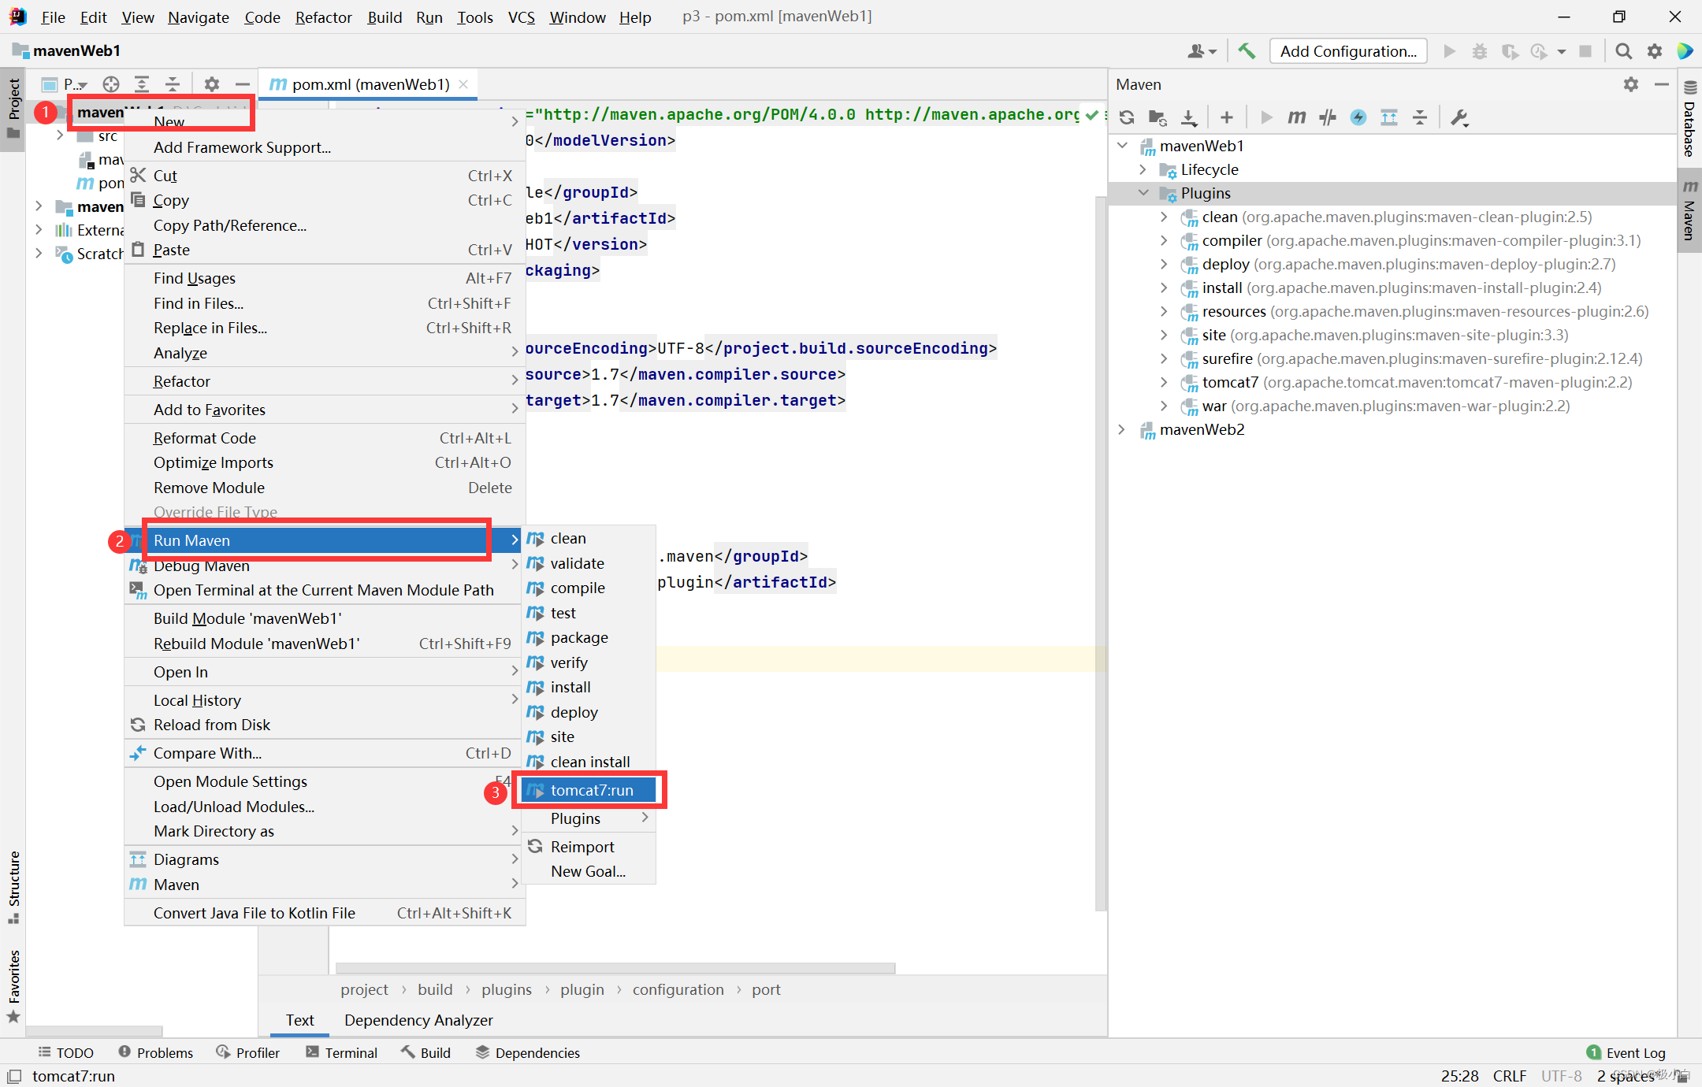Click 'configuration' in editor breadcrumb
Image resolution: width=1702 pixels, height=1087 pixels.
pyautogui.click(x=678, y=989)
